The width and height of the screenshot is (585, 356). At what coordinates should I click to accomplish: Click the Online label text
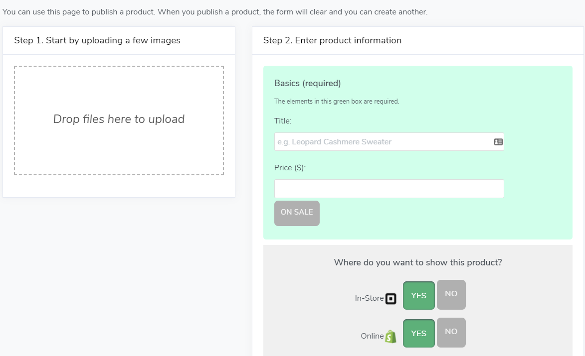(x=372, y=336)
